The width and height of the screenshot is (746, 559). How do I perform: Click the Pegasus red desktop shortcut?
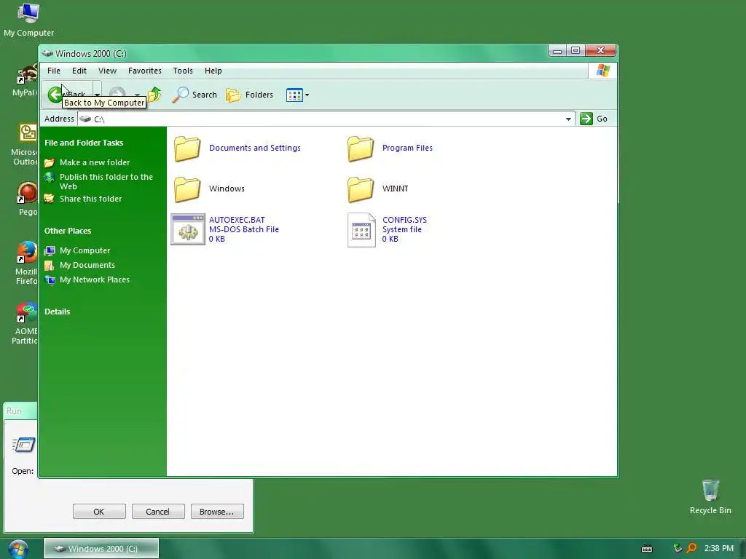[27, 199]
